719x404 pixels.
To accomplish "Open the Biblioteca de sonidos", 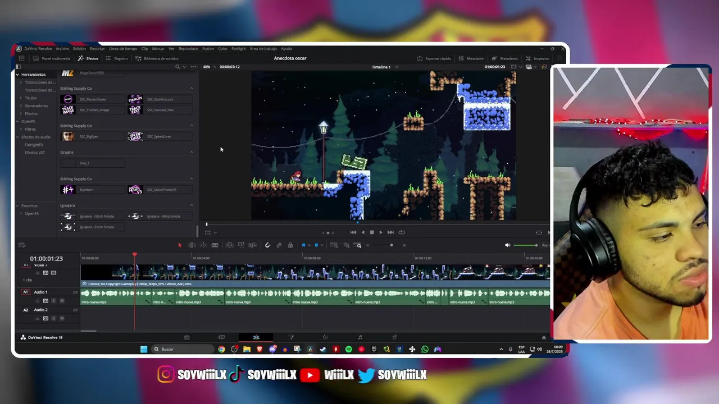I will pos(157,58).
